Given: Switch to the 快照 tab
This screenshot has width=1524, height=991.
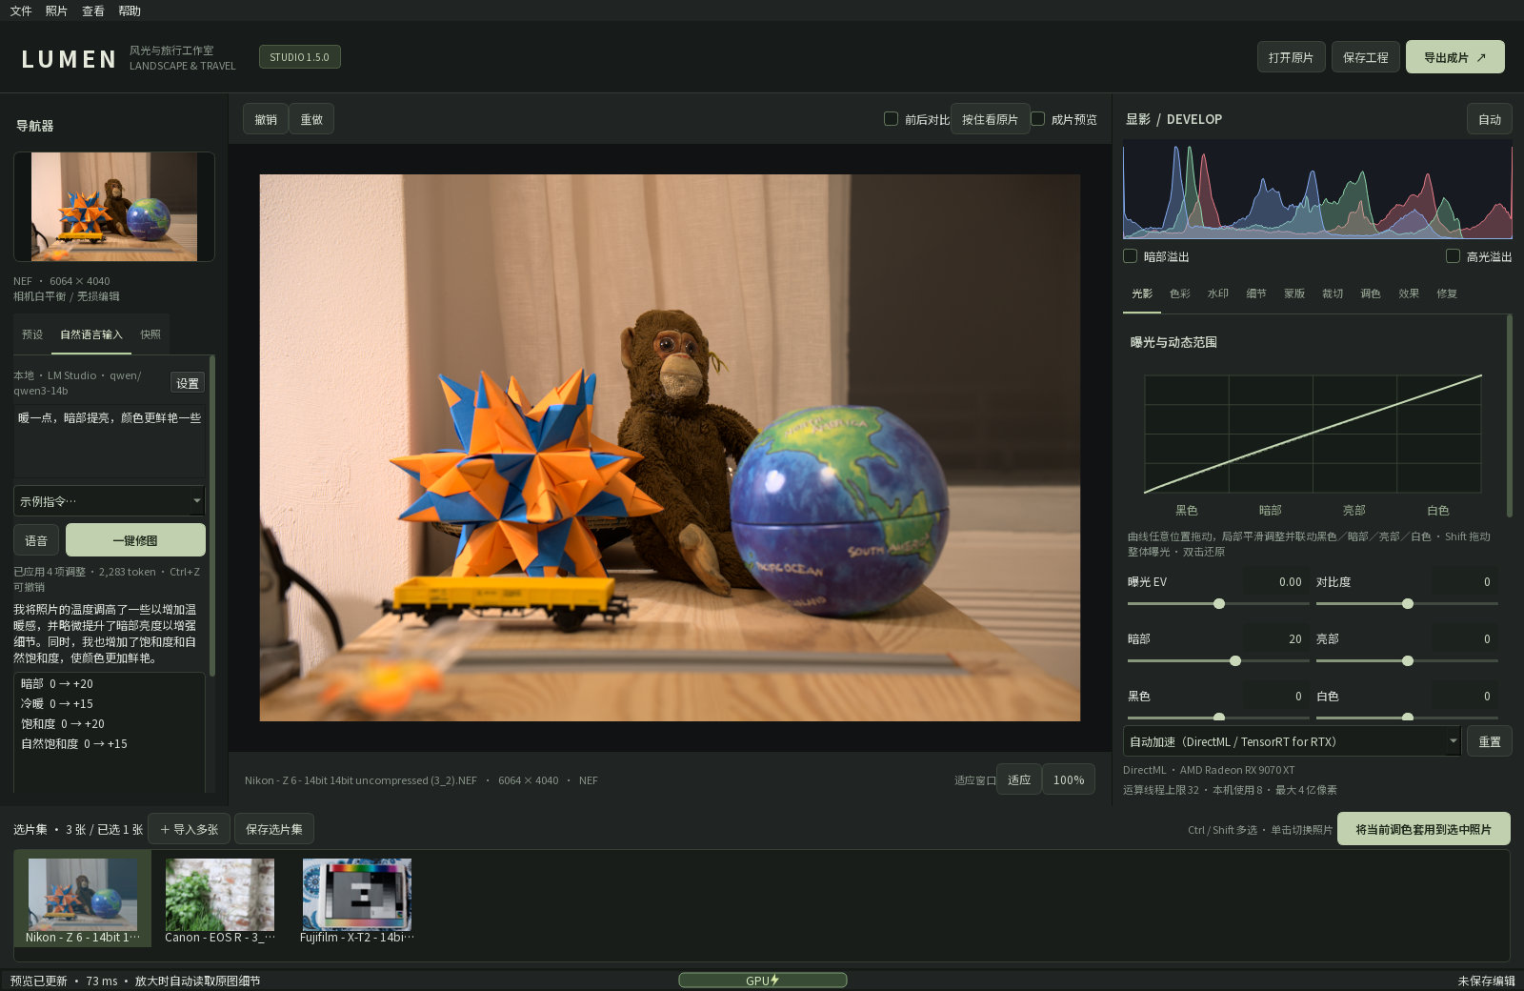Looking at the screenshot, I should pyautogui.click(x=150, y=334).
